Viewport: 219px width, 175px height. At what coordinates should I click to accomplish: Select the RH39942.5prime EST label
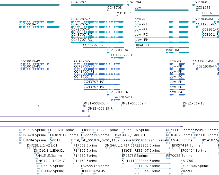point(50,171)
